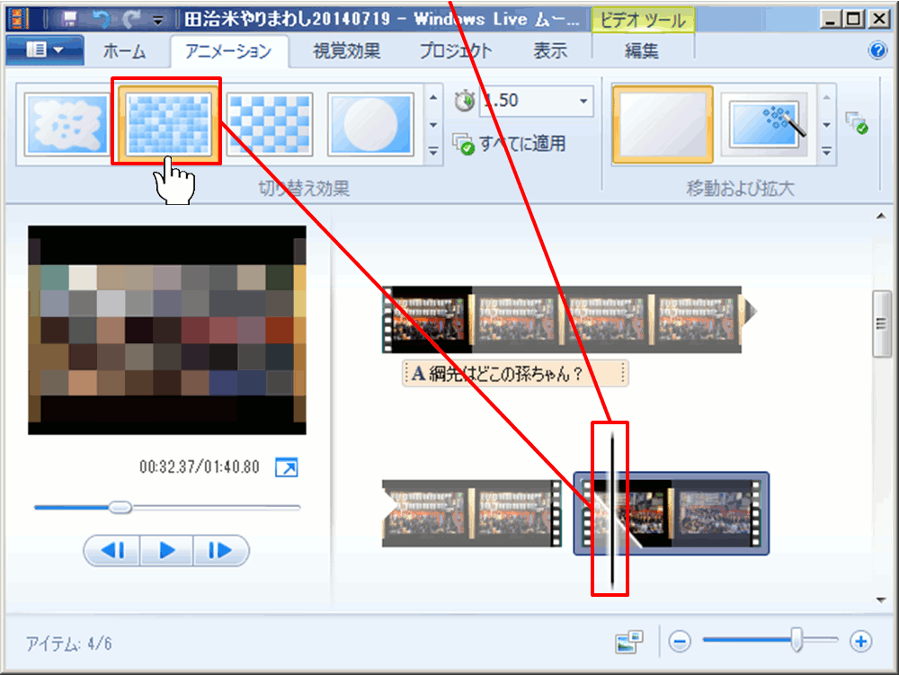This screenshot has height=675, width=899.
Task: Open the transition duration dropdown
Action: pyautogui.click(x=584, y=101)
